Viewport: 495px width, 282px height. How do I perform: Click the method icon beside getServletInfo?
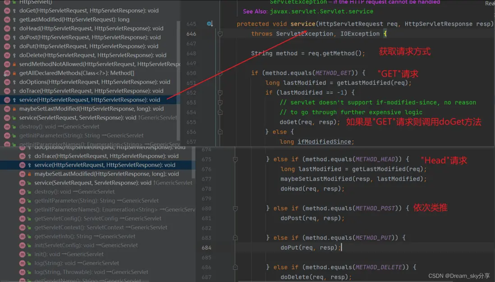click(22, 237)
